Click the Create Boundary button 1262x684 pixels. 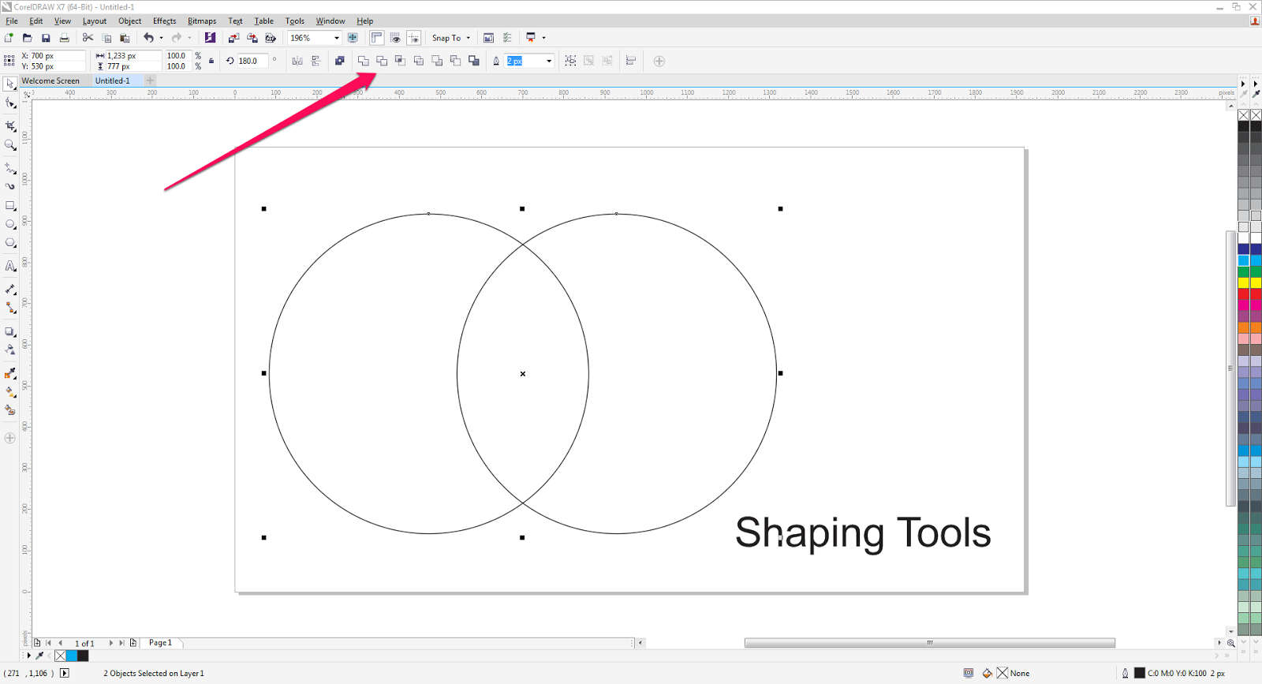474,61
